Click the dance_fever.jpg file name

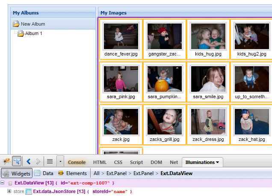(121, 54)
